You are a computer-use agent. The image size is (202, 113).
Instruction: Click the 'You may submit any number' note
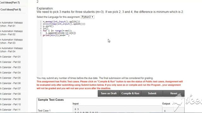95,78
